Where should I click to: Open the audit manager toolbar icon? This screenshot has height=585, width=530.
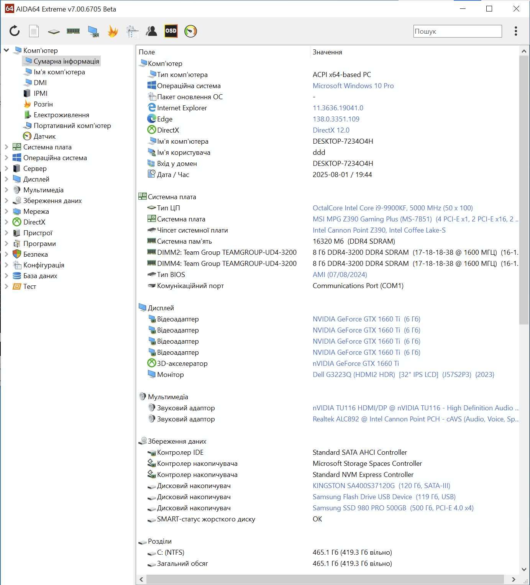132,31
